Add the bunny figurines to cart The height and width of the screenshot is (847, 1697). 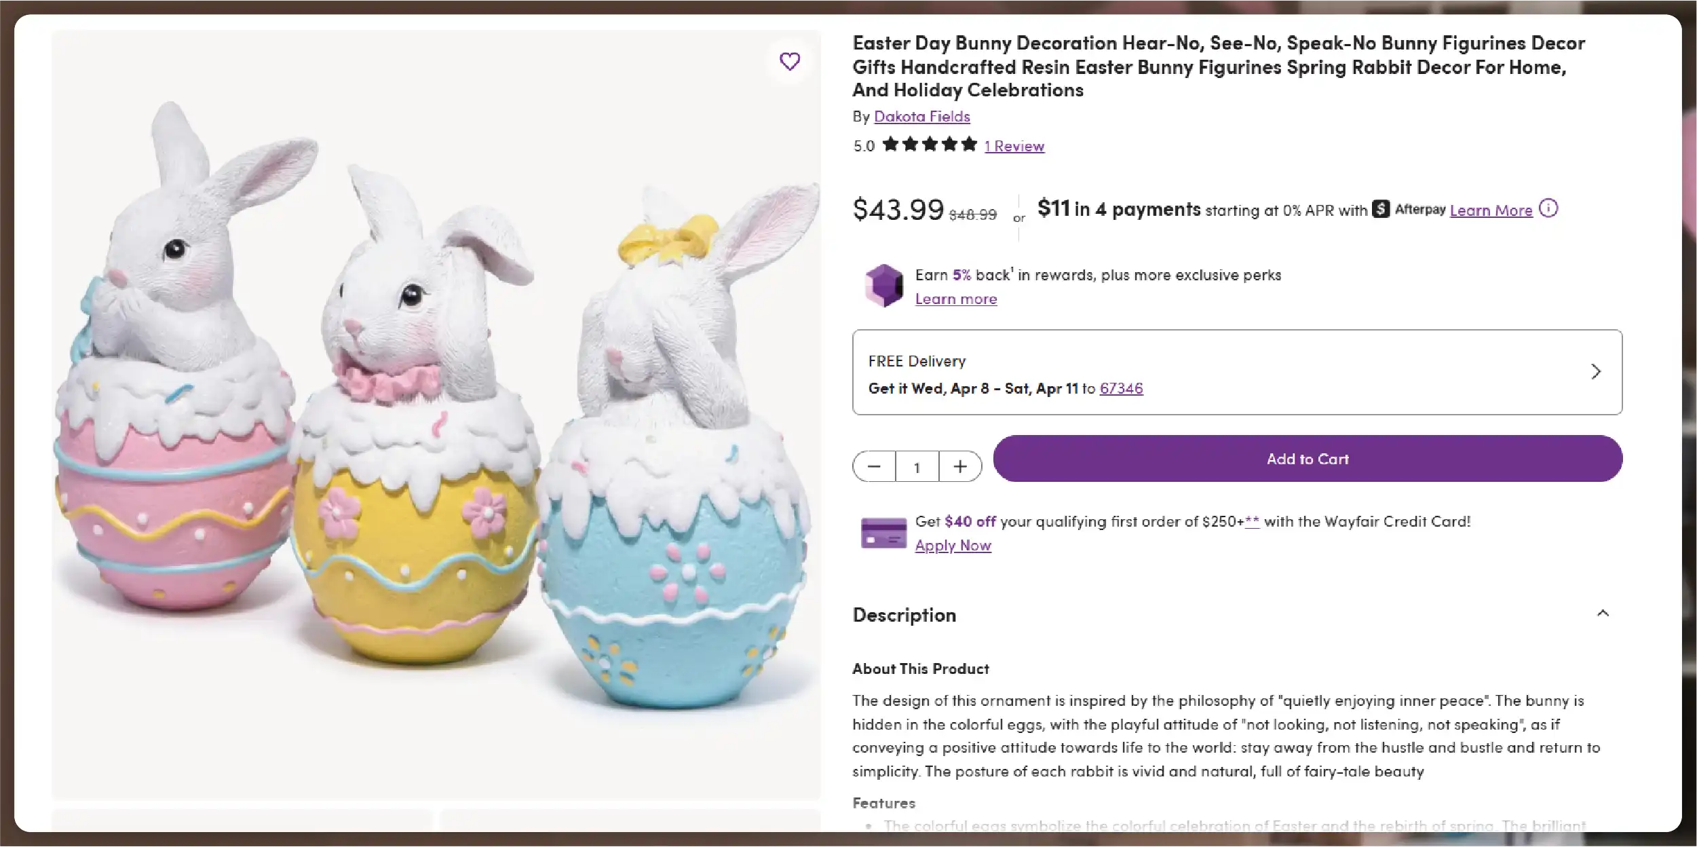pos(1307,459)
